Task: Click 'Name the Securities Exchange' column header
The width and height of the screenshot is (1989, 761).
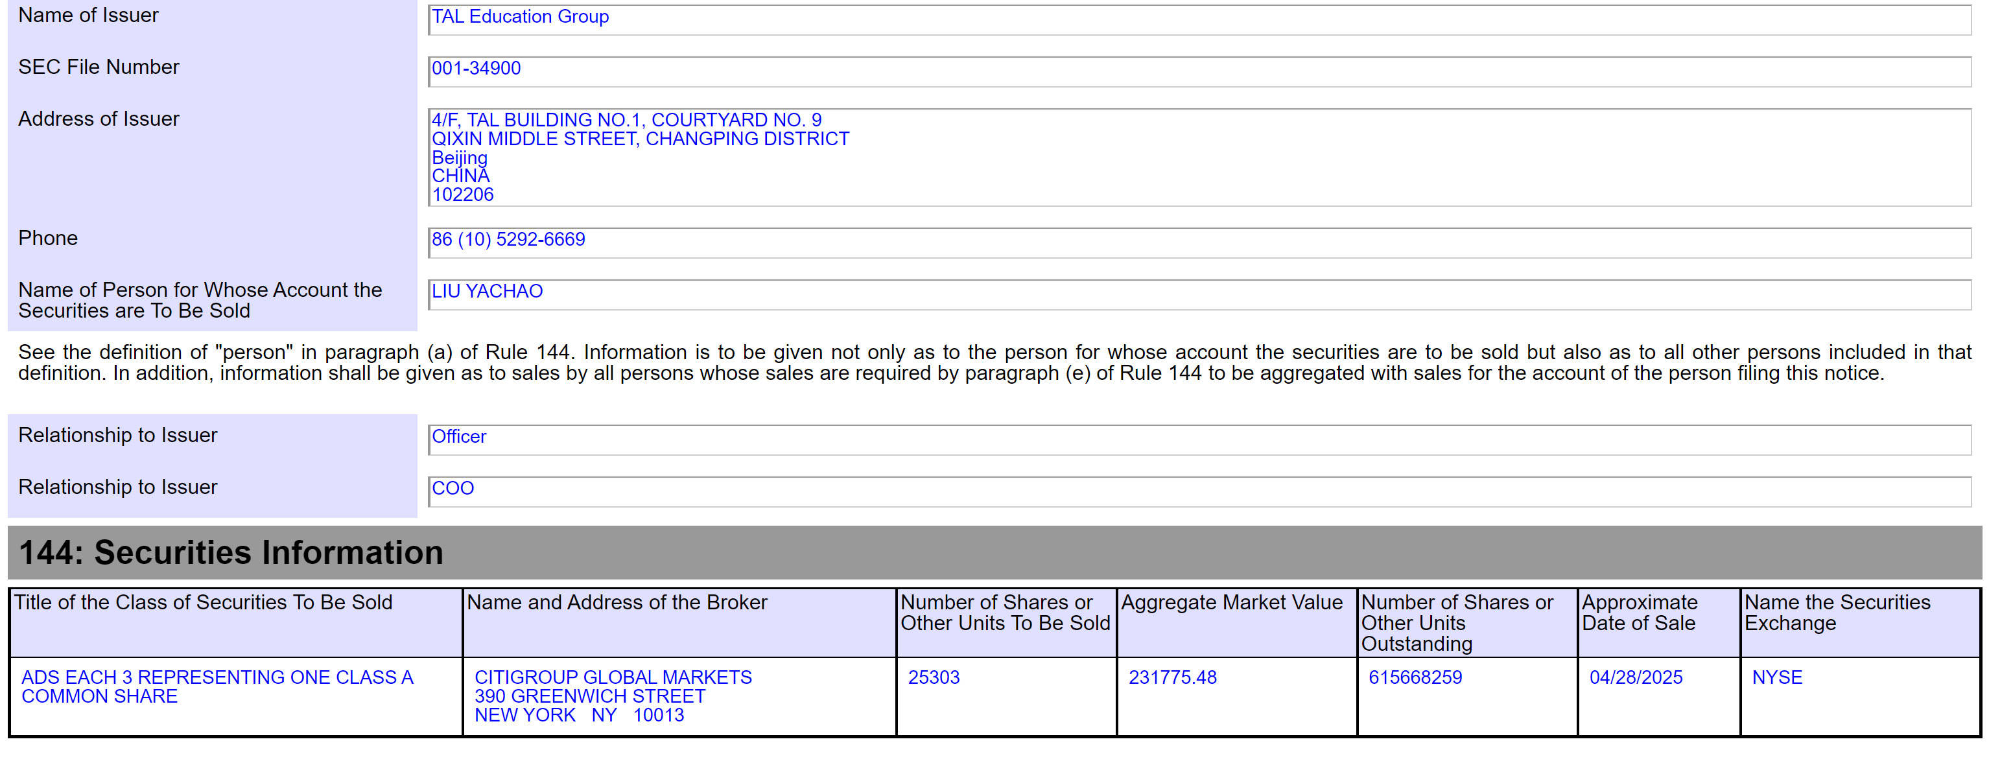Action: click(x=1860, y=623)
